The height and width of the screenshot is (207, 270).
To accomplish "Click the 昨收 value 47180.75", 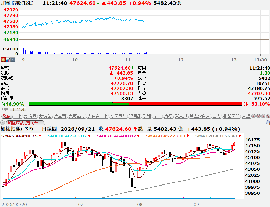I will click(259, 88).
